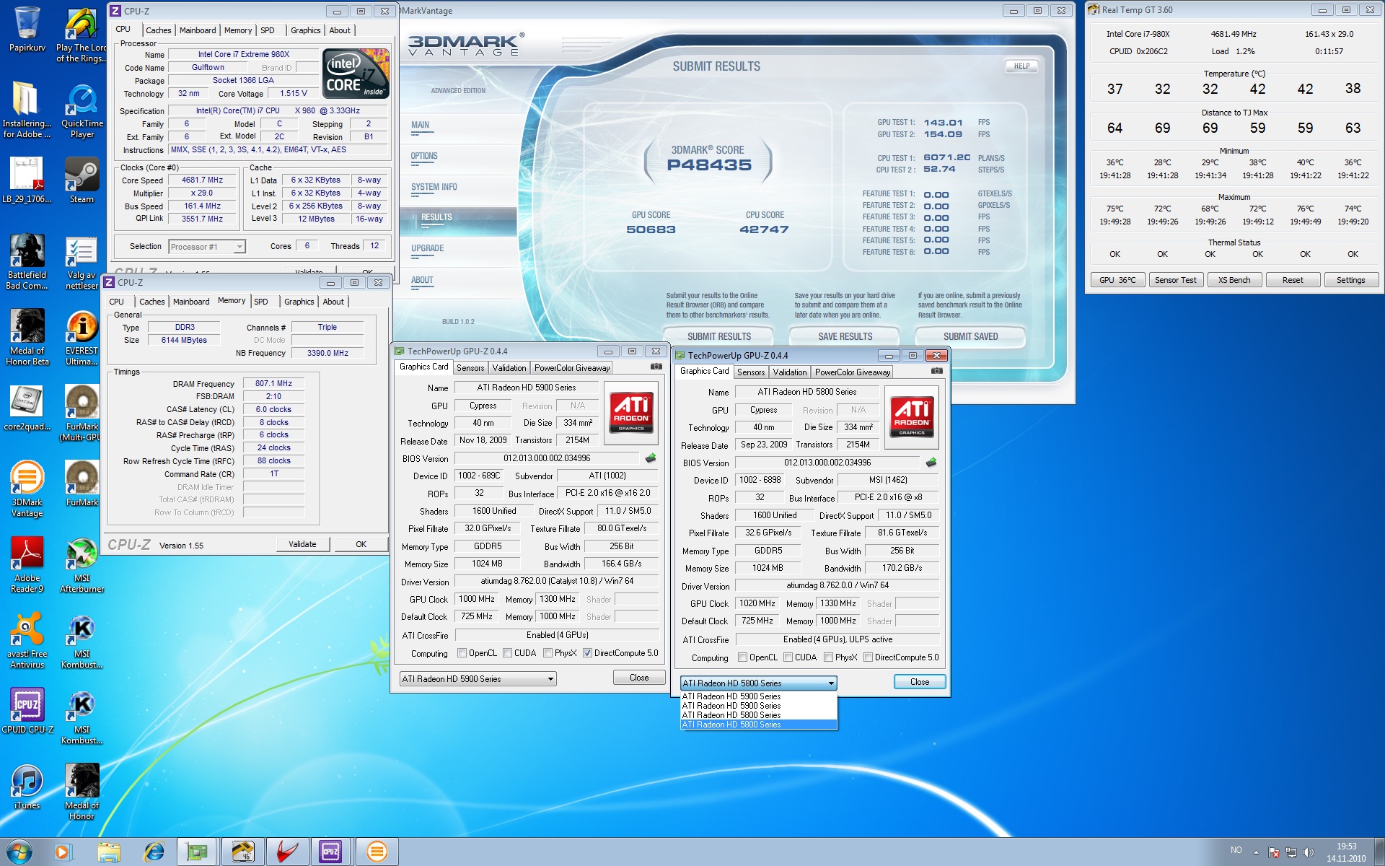Click Windows Start orb
This screenshot has width=1385, height=866.
19,852
